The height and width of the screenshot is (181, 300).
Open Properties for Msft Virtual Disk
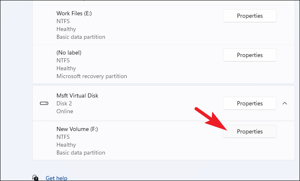tap(249, 103)
